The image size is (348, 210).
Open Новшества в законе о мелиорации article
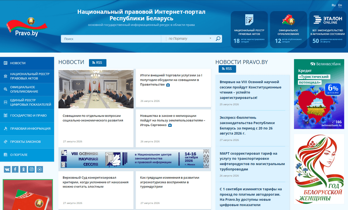[172, 120]
